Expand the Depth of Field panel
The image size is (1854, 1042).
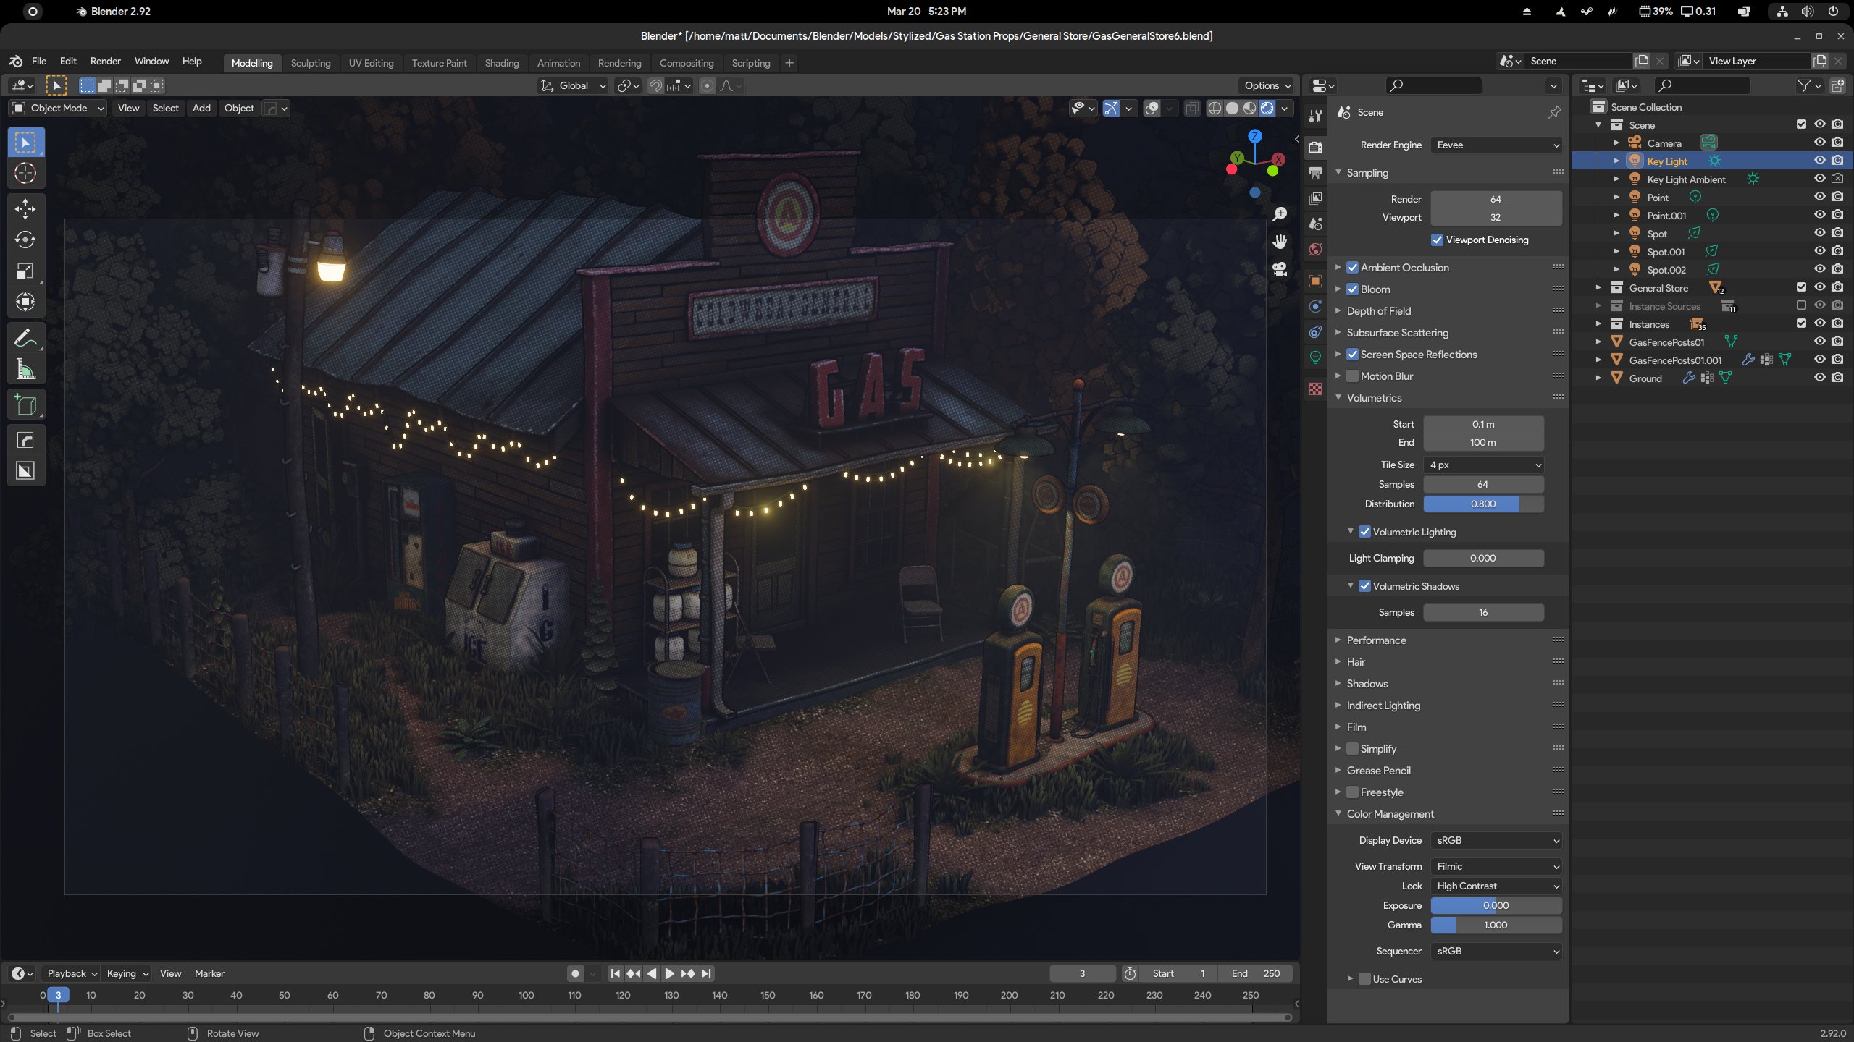pyautogui.click(x=1378, y=311)
